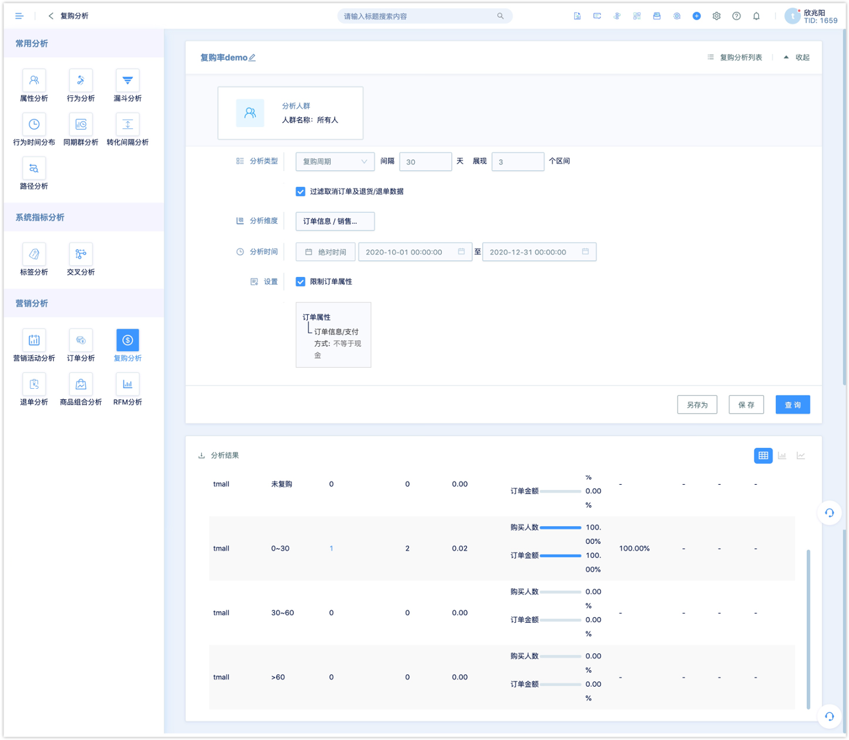Click the start date 2020-10-01 field
Viewport: 849px width, 740px height.
[415, 252]
